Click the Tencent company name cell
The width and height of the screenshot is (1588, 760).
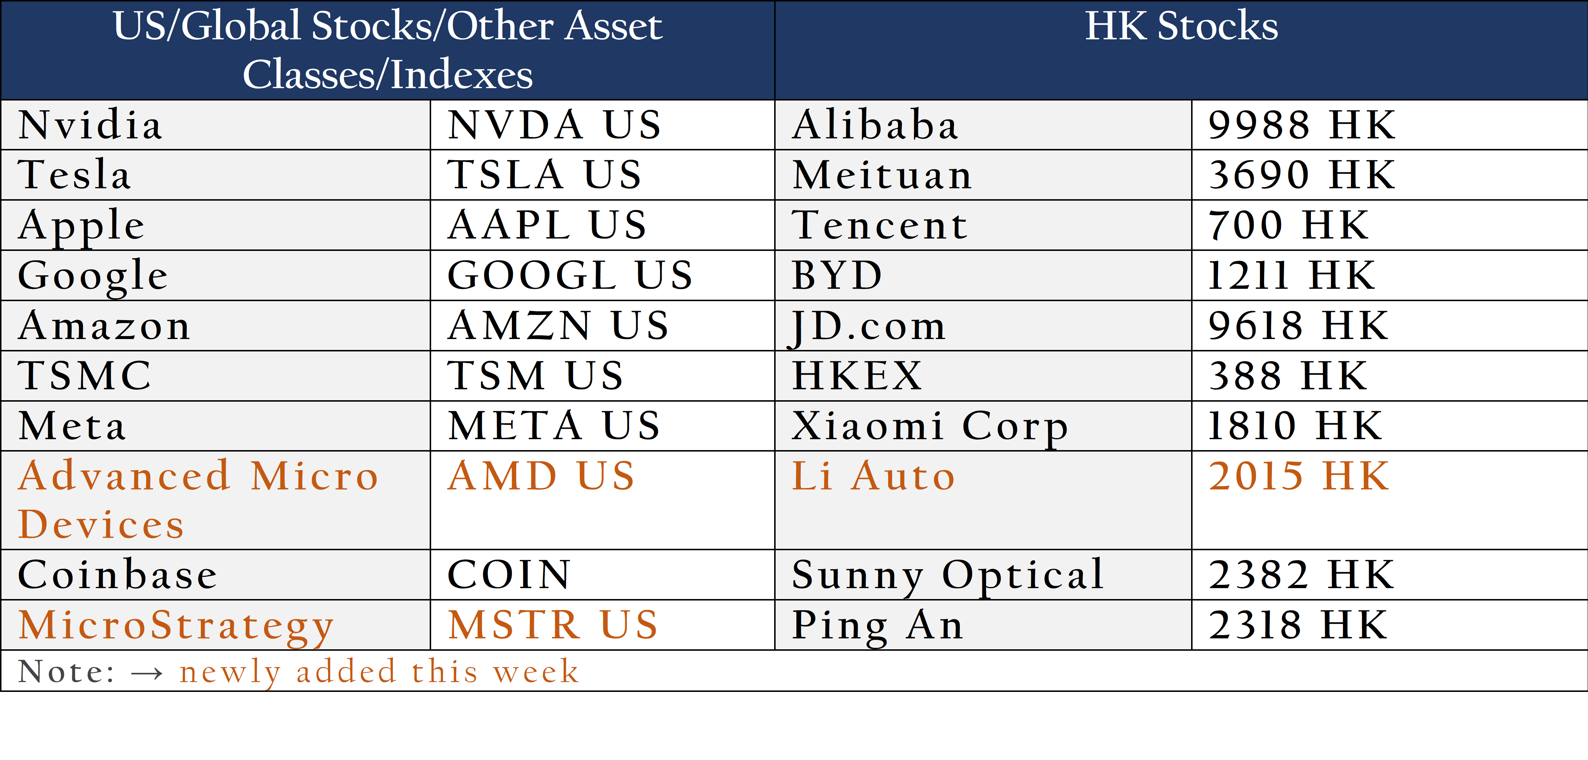point(880,225)
